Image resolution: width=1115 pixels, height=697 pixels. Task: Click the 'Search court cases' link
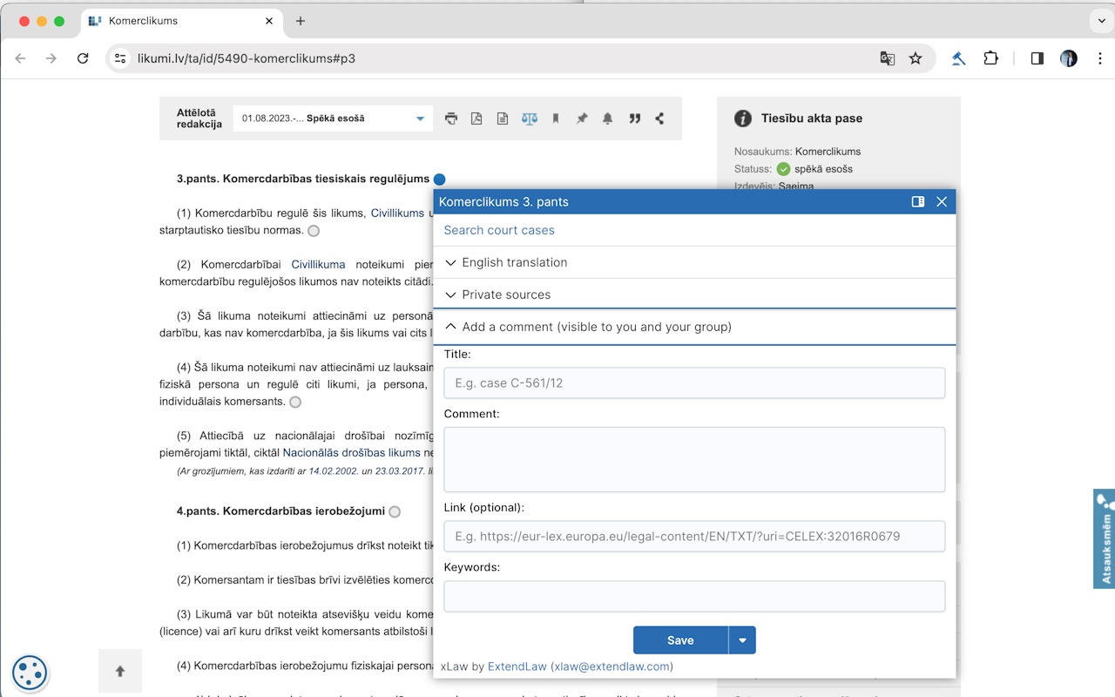pos(498,230)
